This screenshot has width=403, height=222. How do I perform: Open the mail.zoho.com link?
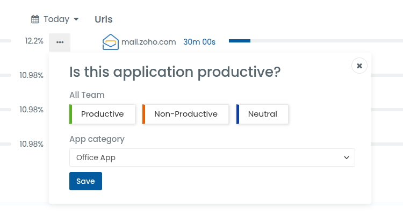(149, 42)
